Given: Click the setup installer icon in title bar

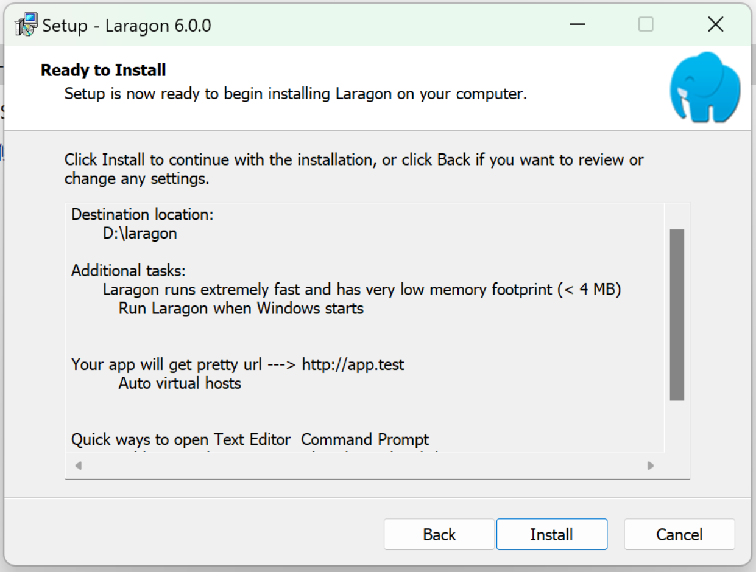Looking at the screenshot, I should (x=27, y=25).
